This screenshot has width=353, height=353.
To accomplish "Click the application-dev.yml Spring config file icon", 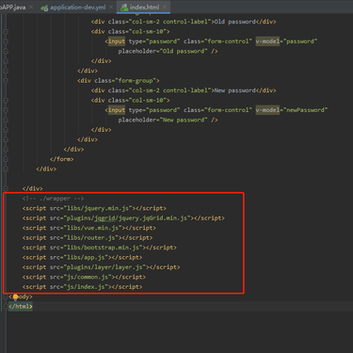I will (44, 8).
